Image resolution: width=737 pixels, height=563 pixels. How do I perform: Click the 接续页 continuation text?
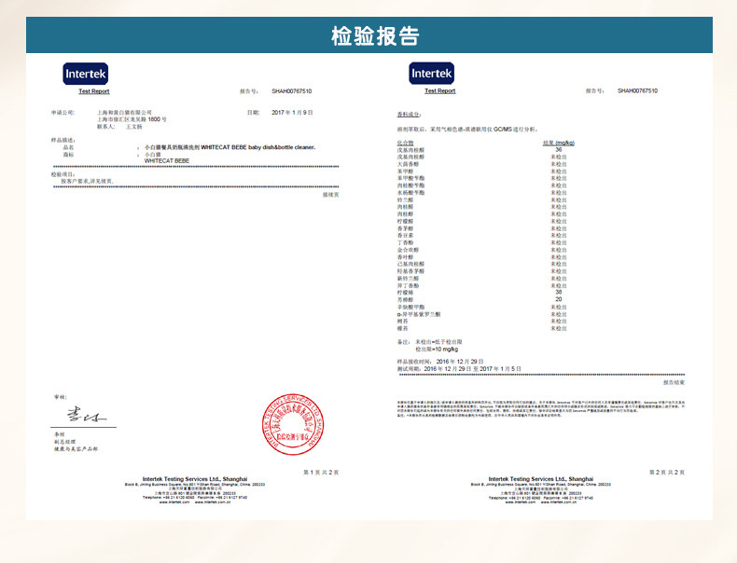pos(330,195)
